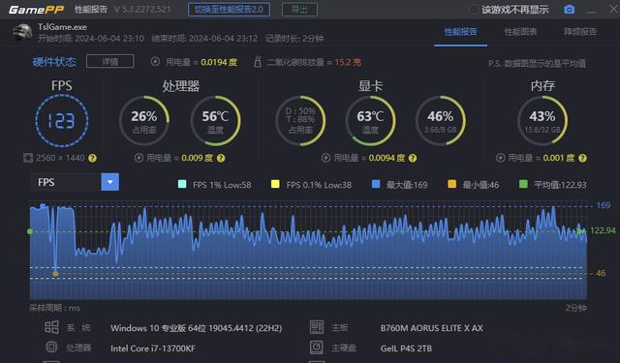Click the power usage icon near 0.0194
The height and width of the screenshot is (363, 620).
[155, 62]
